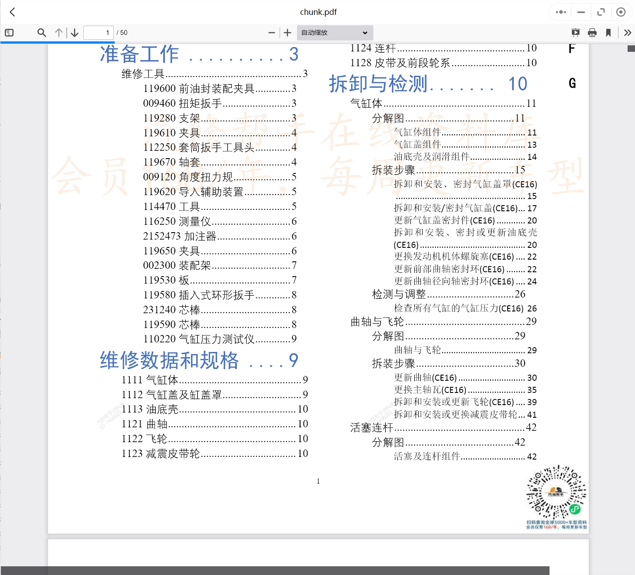Switch to presentation mode
Screen dimensions: 635x575
coord(576,32)
